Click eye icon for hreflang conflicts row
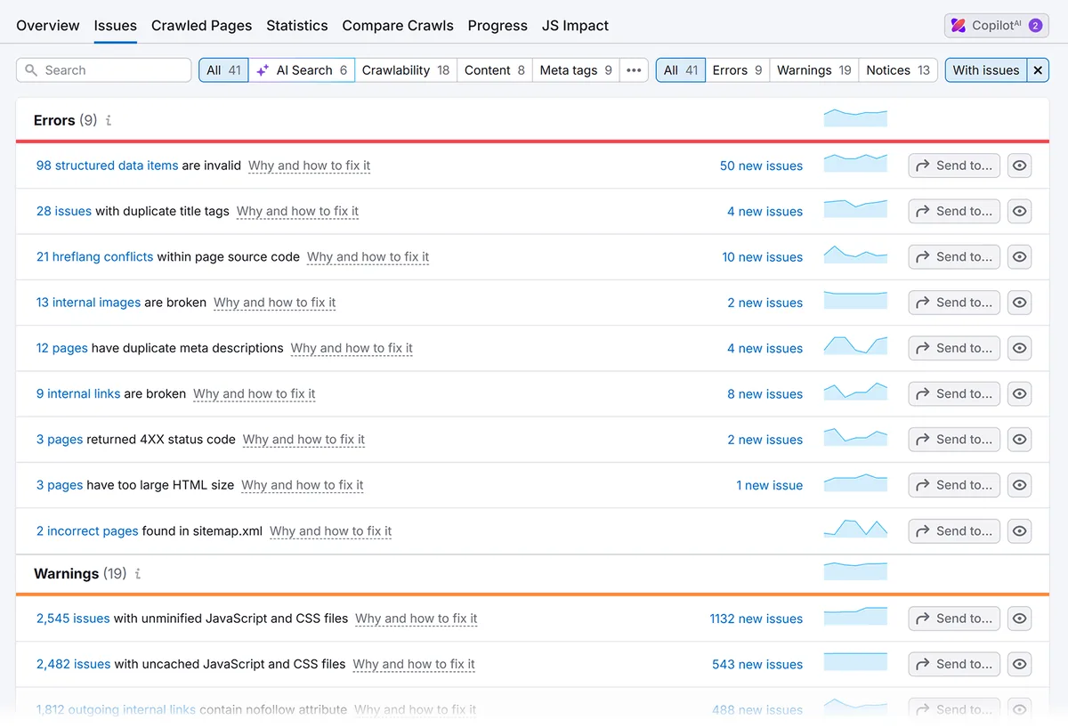This screenshot has height=728, width=1068. coord(1019,256)
